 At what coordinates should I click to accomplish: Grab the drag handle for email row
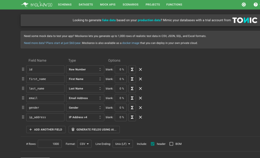(x=23, y=98)
